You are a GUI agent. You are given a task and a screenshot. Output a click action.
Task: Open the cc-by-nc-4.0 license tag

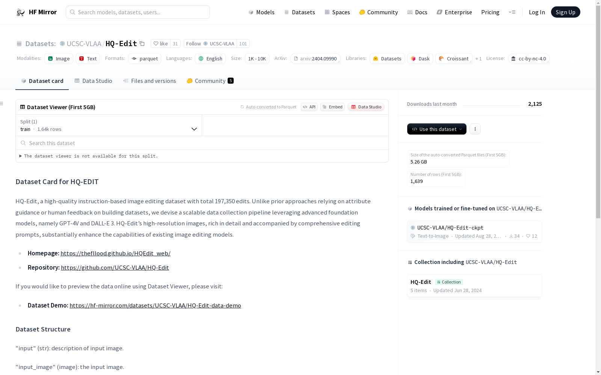click(529, 58)
